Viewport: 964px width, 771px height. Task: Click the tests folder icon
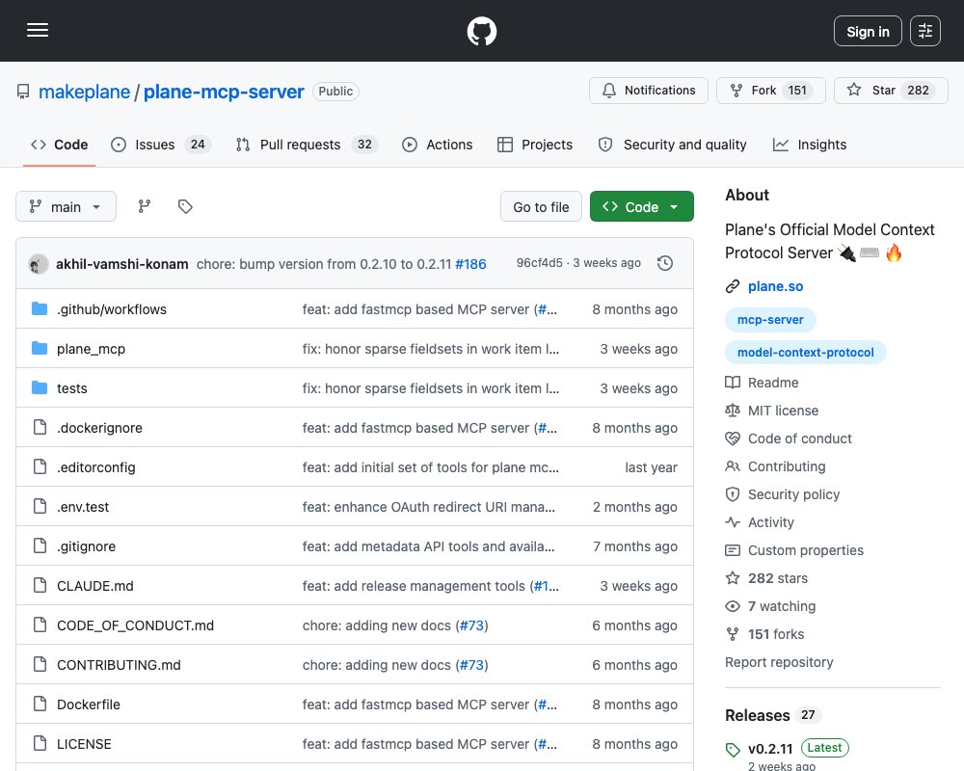[40, 388]
